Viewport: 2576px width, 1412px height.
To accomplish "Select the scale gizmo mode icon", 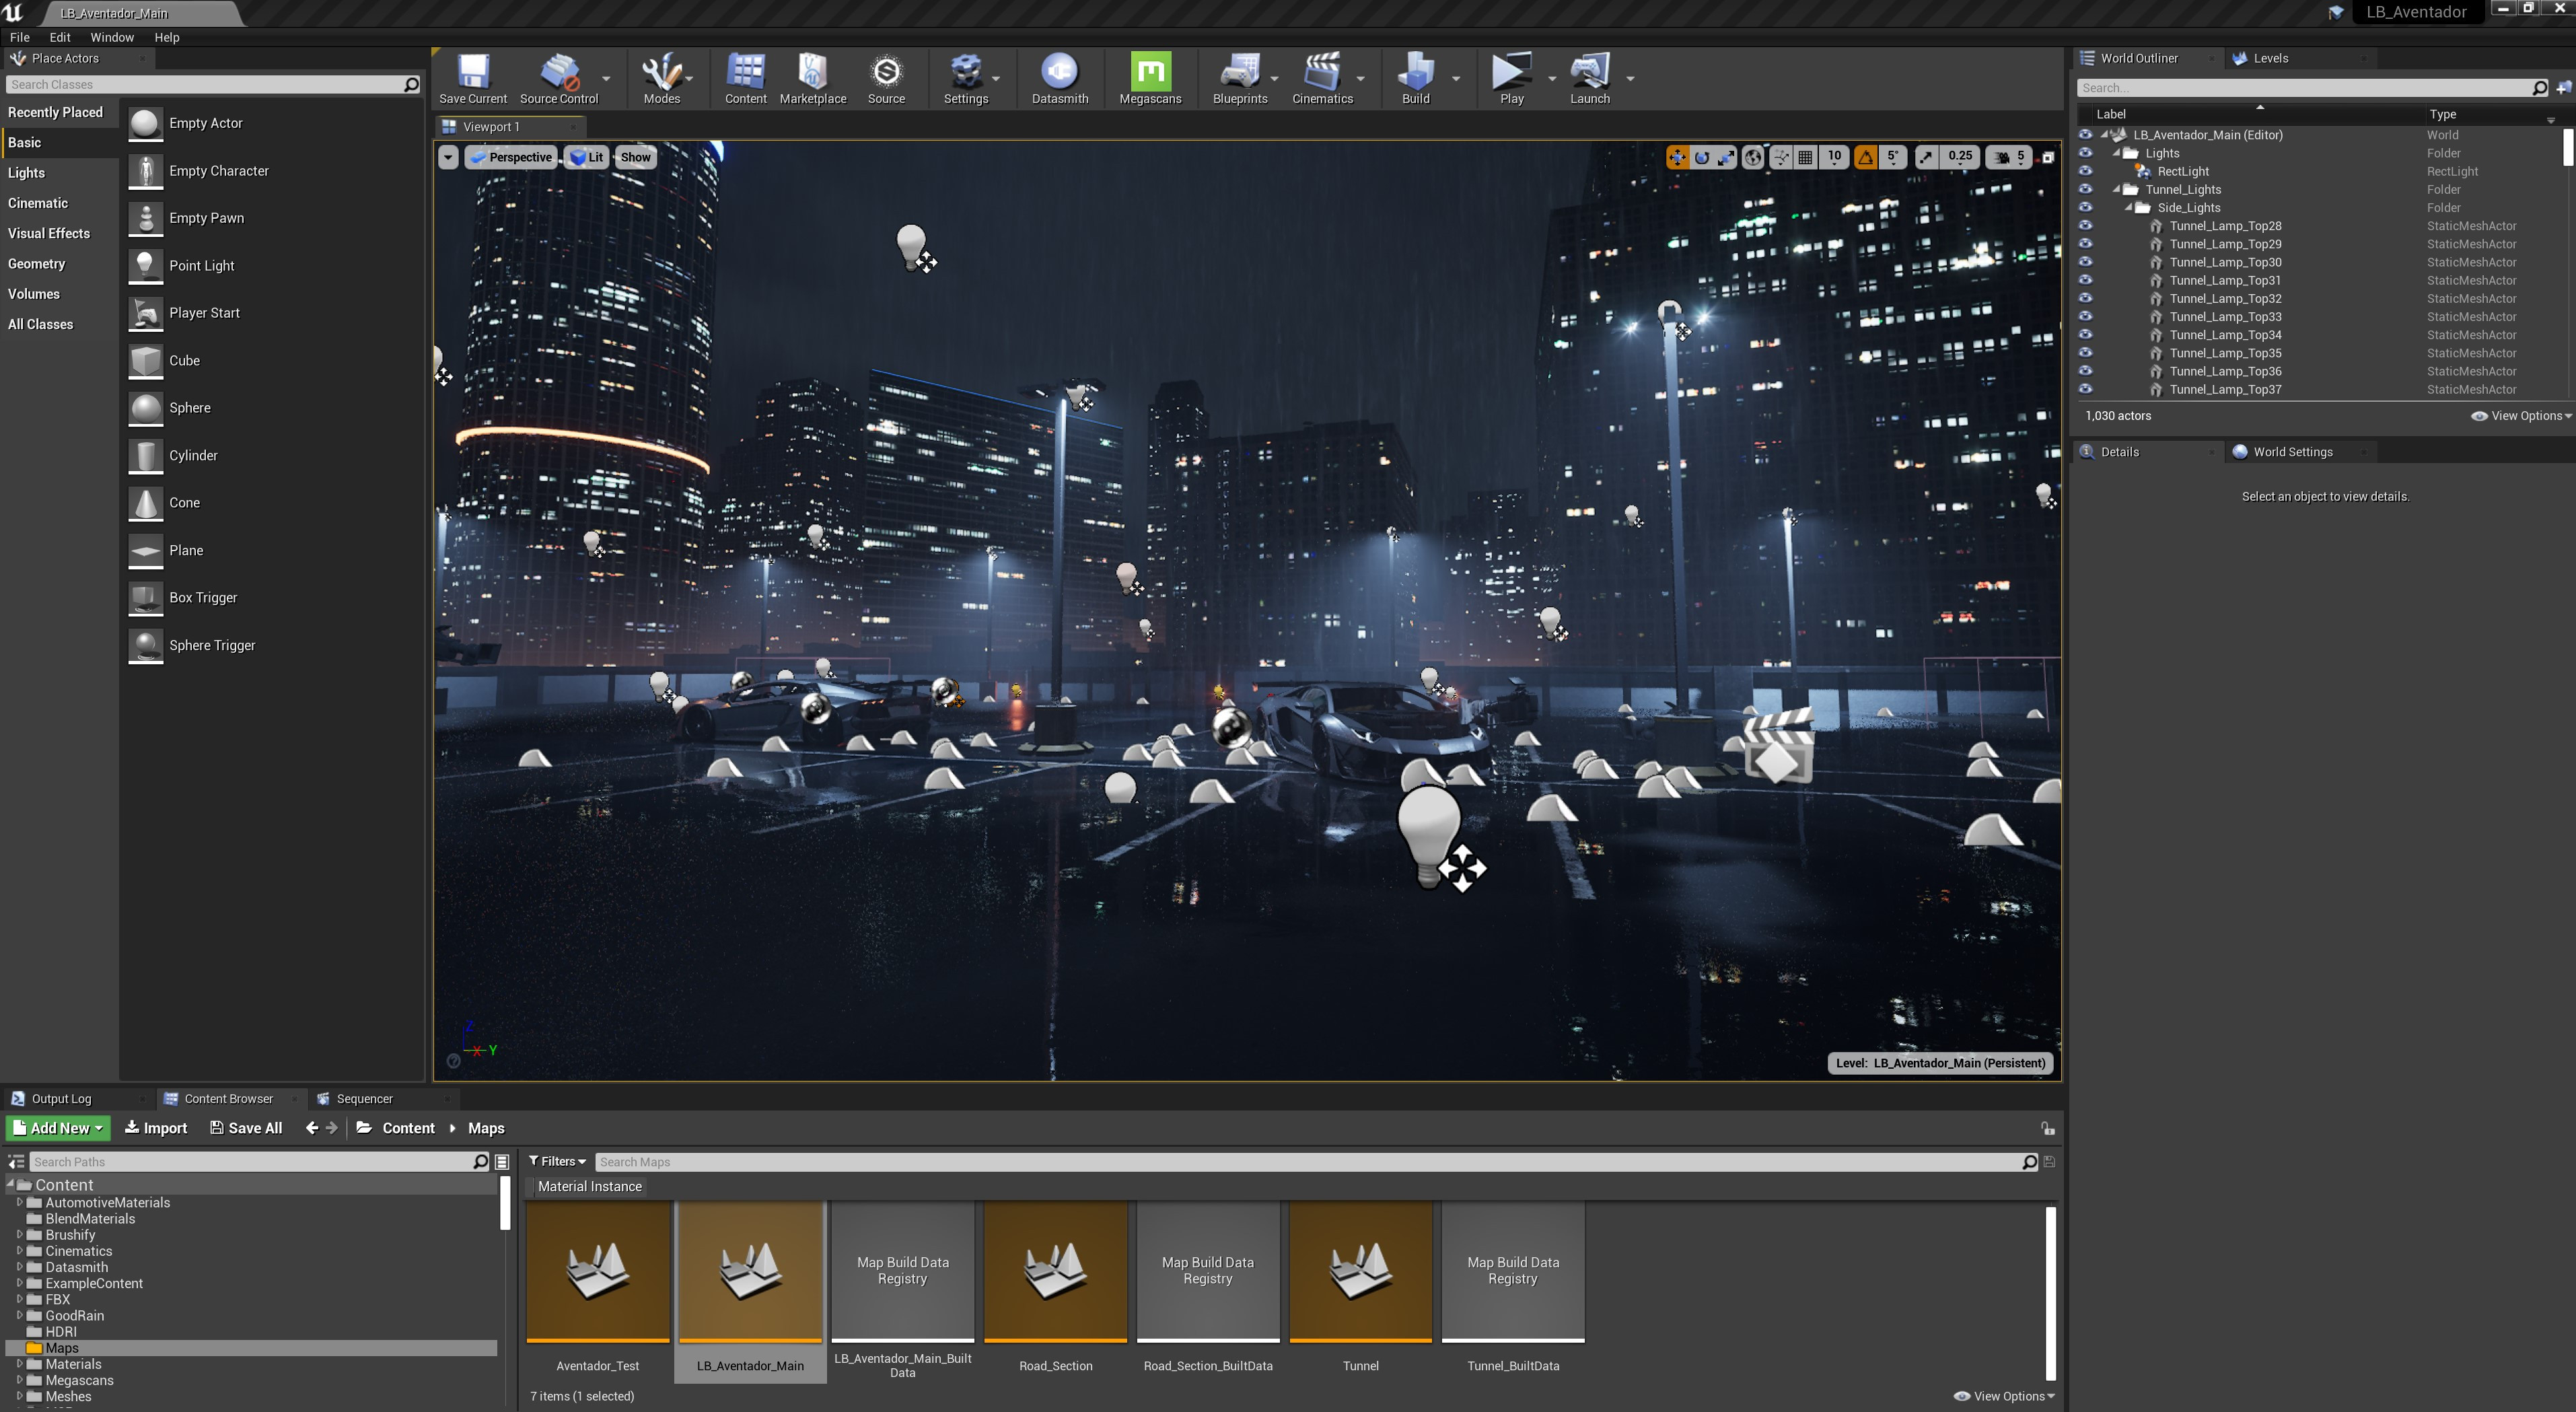I will tap(1726, 157).
